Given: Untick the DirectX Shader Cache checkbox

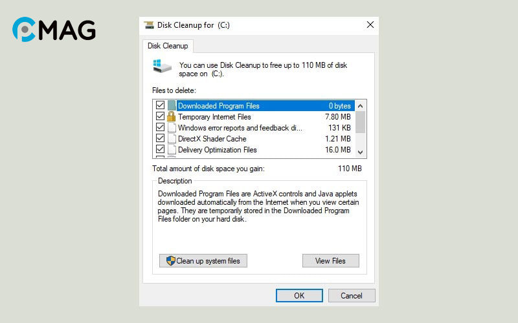Looking at the screenshot, I should 160,139.
